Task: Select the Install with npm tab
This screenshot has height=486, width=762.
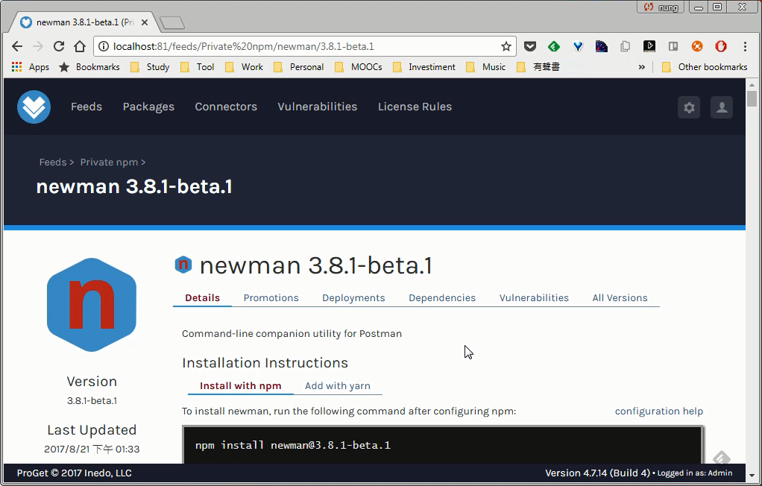Action: point(241,386)
